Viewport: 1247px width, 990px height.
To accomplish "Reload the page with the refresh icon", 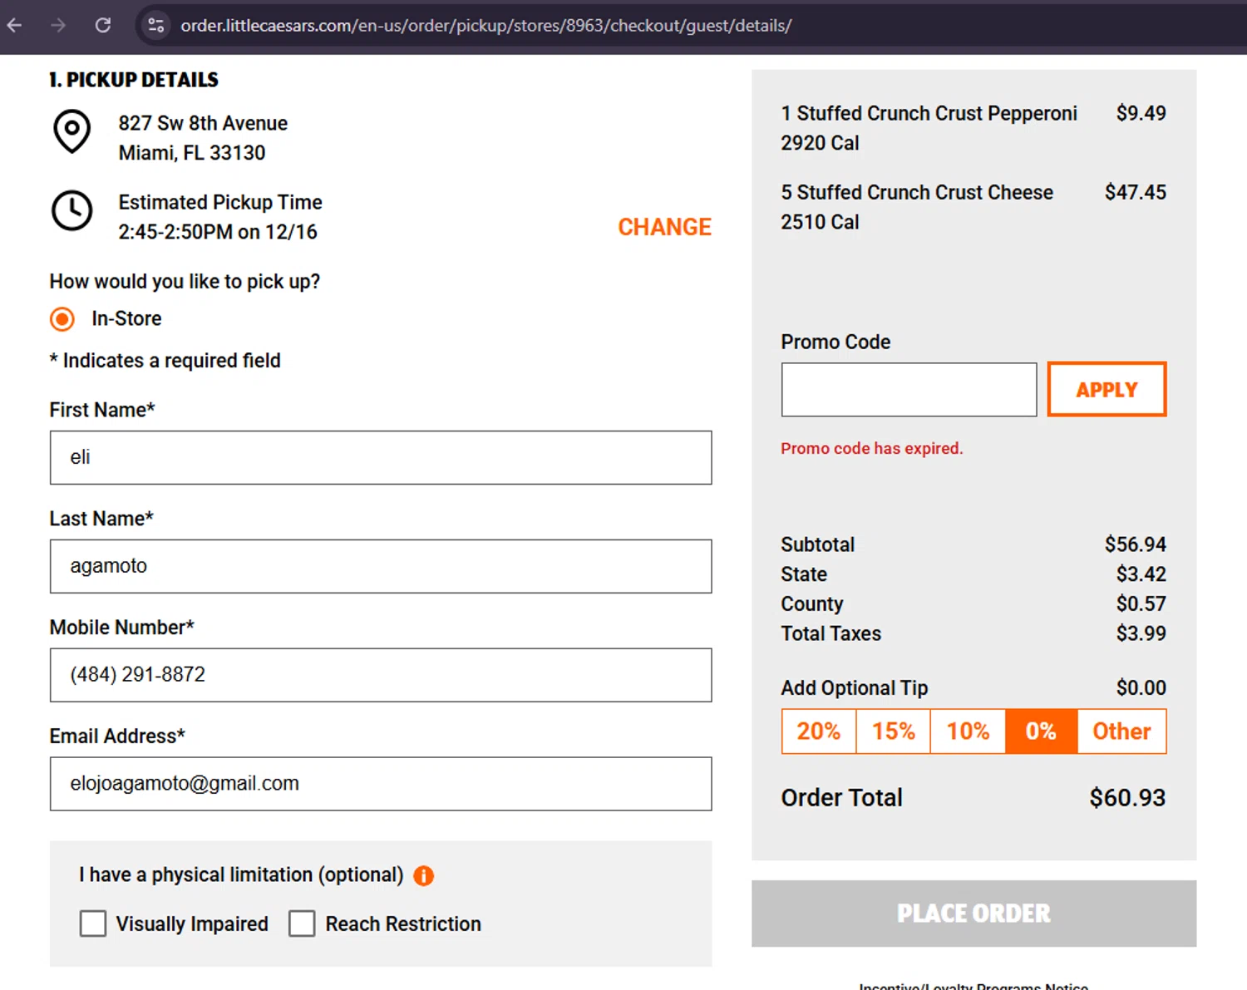I will click(103, 25).
